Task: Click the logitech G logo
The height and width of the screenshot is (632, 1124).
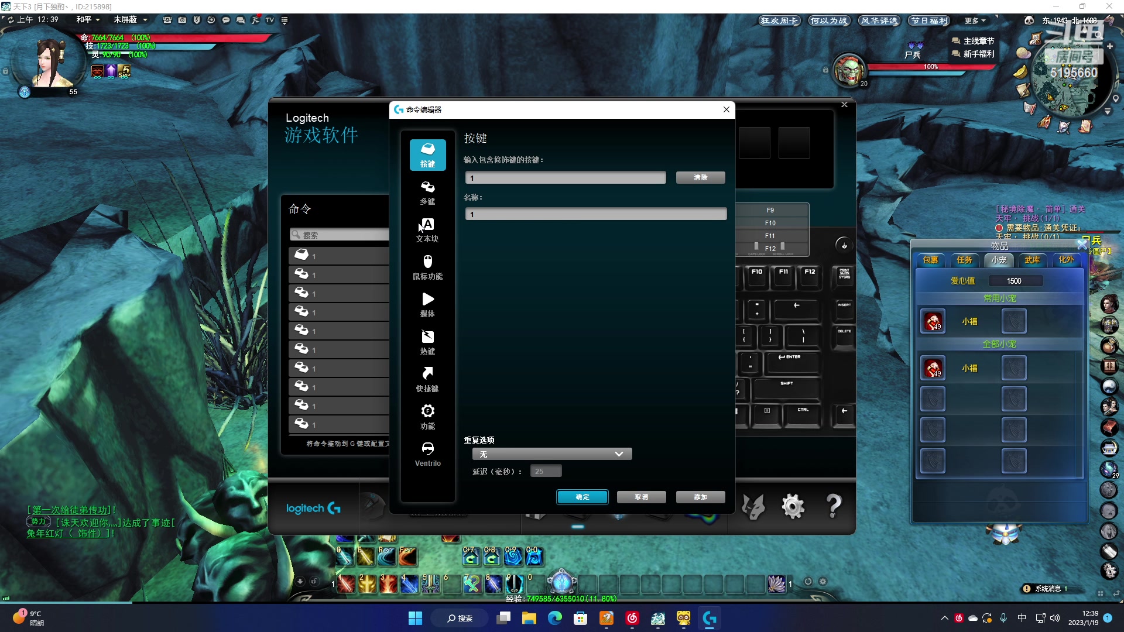Action: click(x=313, y=509)
